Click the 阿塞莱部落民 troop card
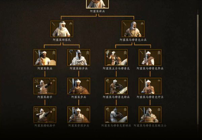Screen dimensions: 202x140 tap(62, 29)
